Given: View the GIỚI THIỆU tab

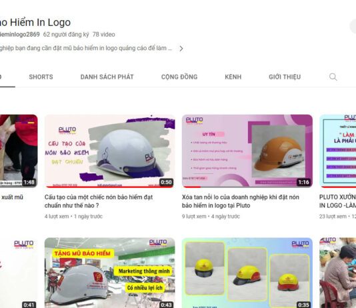Looking at the screenshot, I should (285, 77).
